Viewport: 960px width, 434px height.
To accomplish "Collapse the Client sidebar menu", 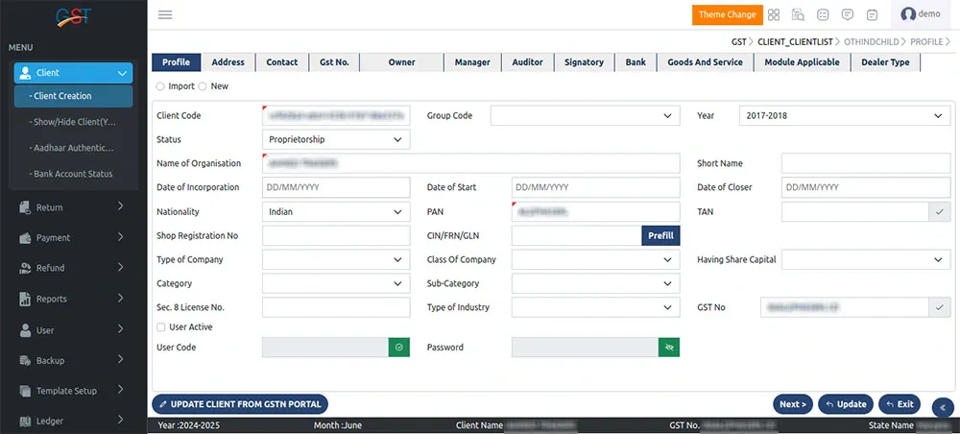I will [x=74, y=73].
